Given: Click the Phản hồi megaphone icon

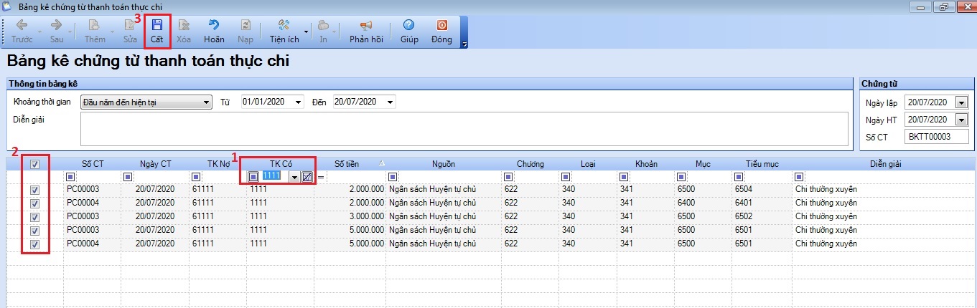Looking at the screenshot, I should click(366, 25).
